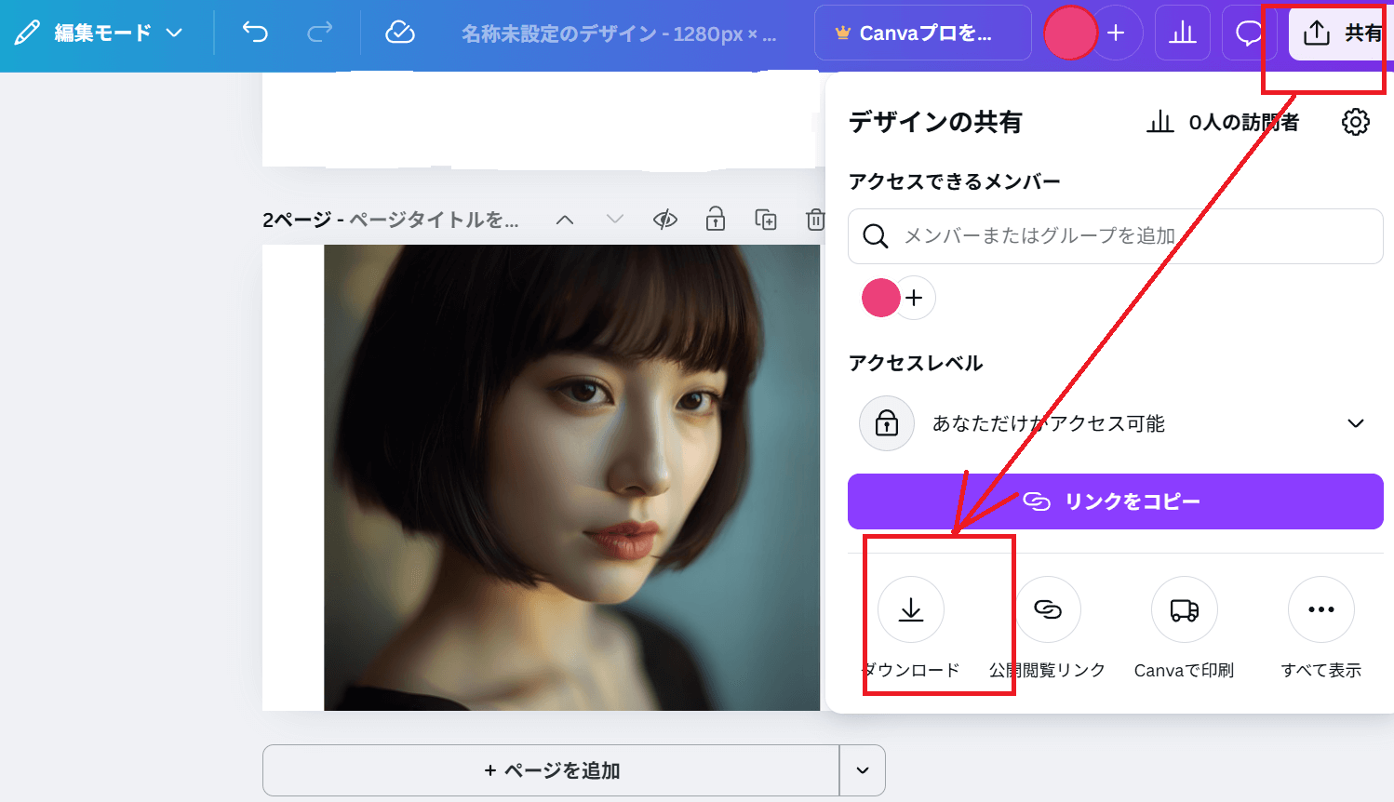The width and height of the screenshot is (1394, 802).
Task: Open the public view link icon
Action: 1048,609
